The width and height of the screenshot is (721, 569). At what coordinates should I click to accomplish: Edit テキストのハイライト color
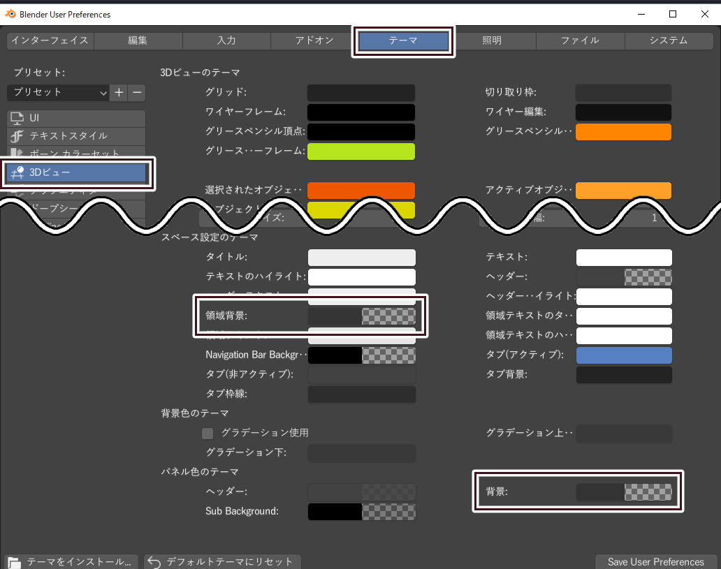tap(361, 277)
